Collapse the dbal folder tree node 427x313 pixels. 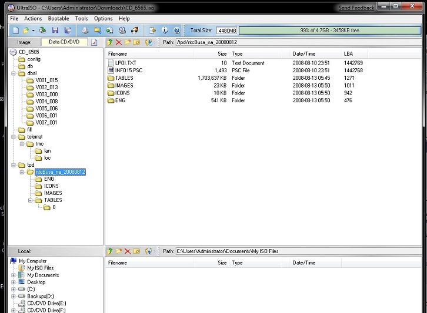click(x=14, y=73)
